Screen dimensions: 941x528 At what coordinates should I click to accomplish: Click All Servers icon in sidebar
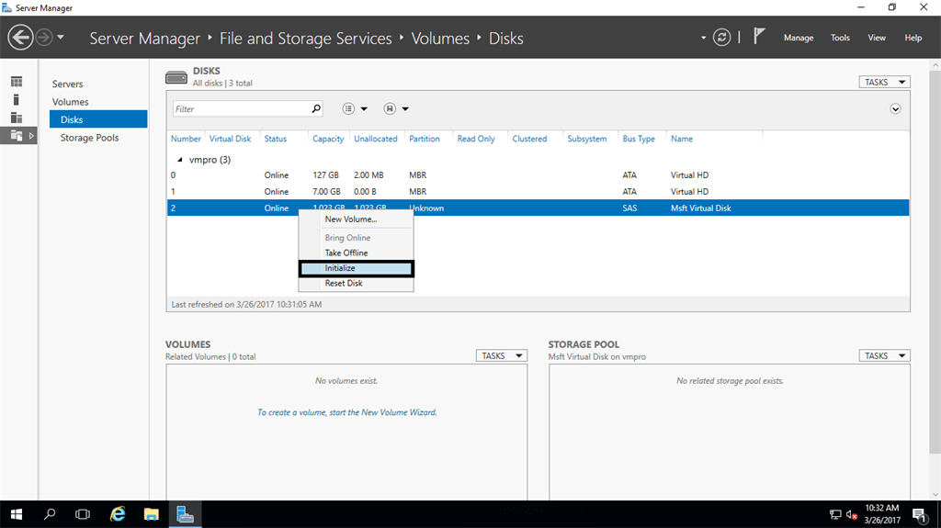(17, 118)
